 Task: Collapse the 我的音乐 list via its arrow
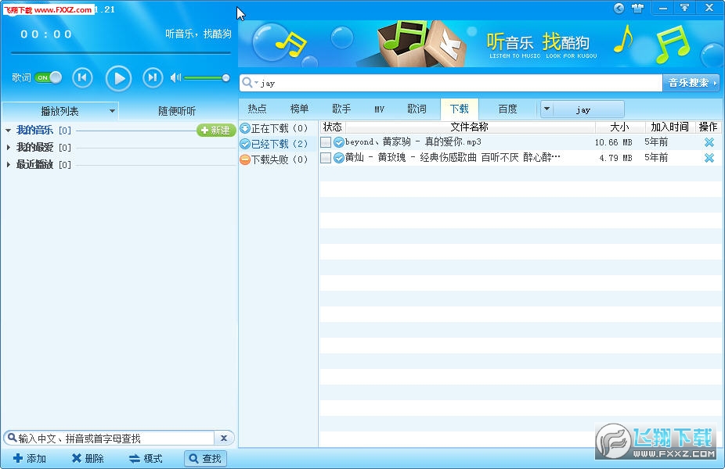tap(8, 130)
